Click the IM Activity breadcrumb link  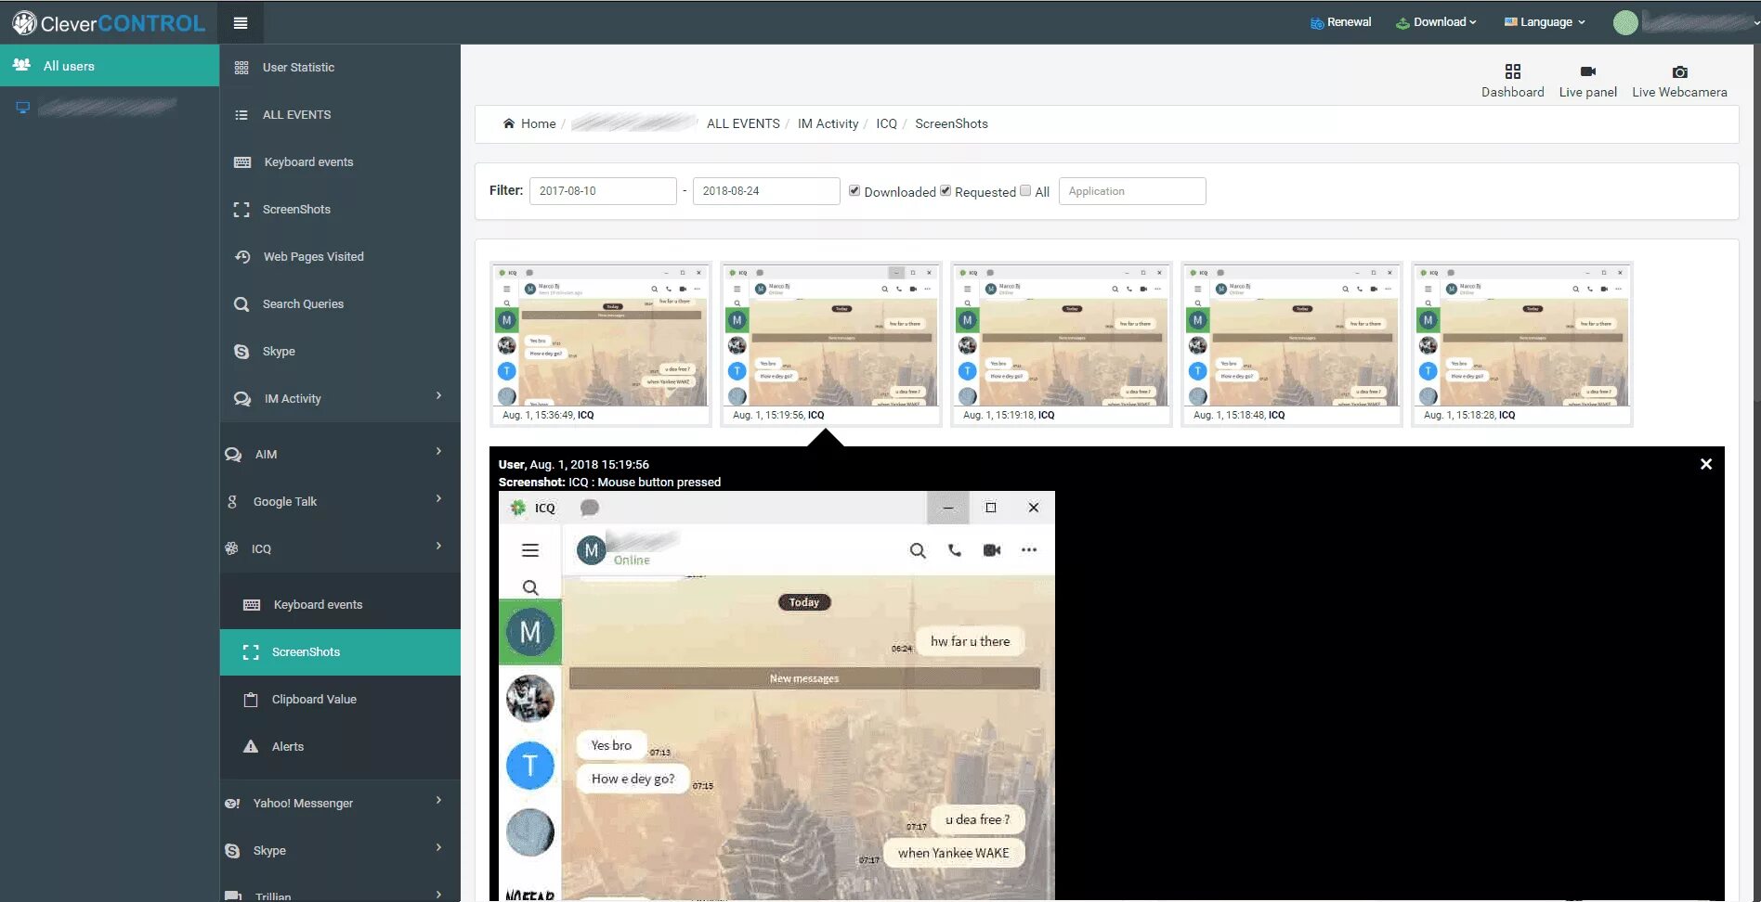pos(828,123)
